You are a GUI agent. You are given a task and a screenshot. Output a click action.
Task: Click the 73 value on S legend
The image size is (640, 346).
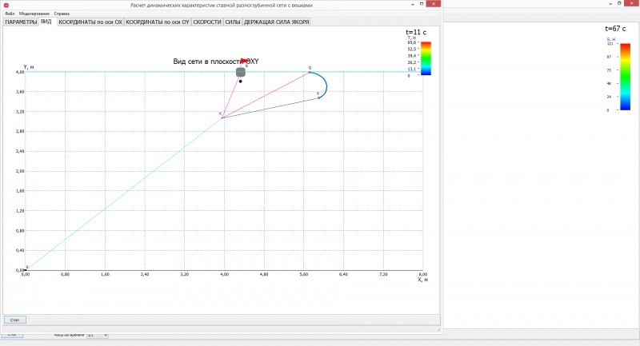609,70
